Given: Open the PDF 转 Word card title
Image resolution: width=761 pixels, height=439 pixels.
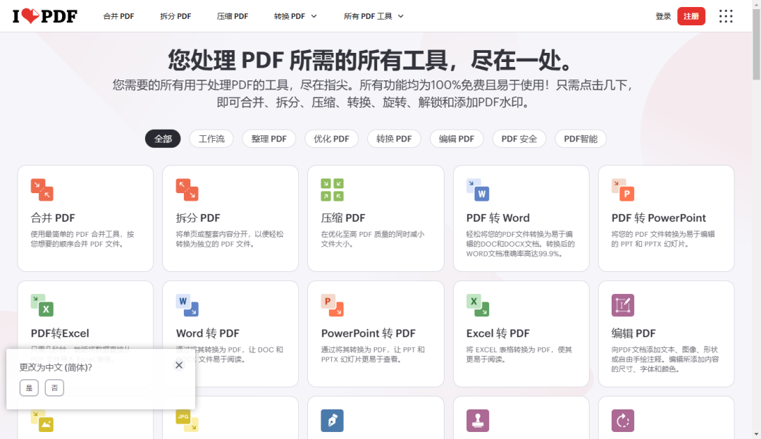Looking at the screenshot, I should coord(498,218).
